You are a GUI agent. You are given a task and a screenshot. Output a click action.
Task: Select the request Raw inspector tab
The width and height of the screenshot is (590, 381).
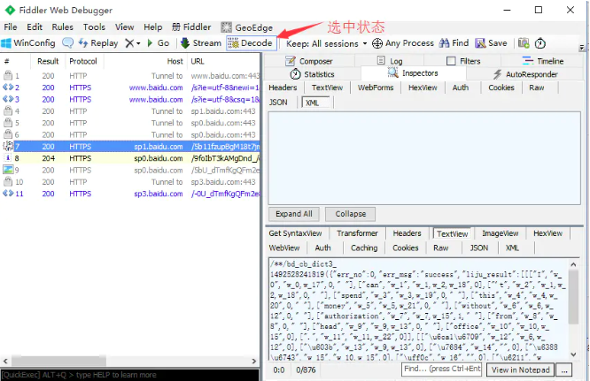pos(537,88)
